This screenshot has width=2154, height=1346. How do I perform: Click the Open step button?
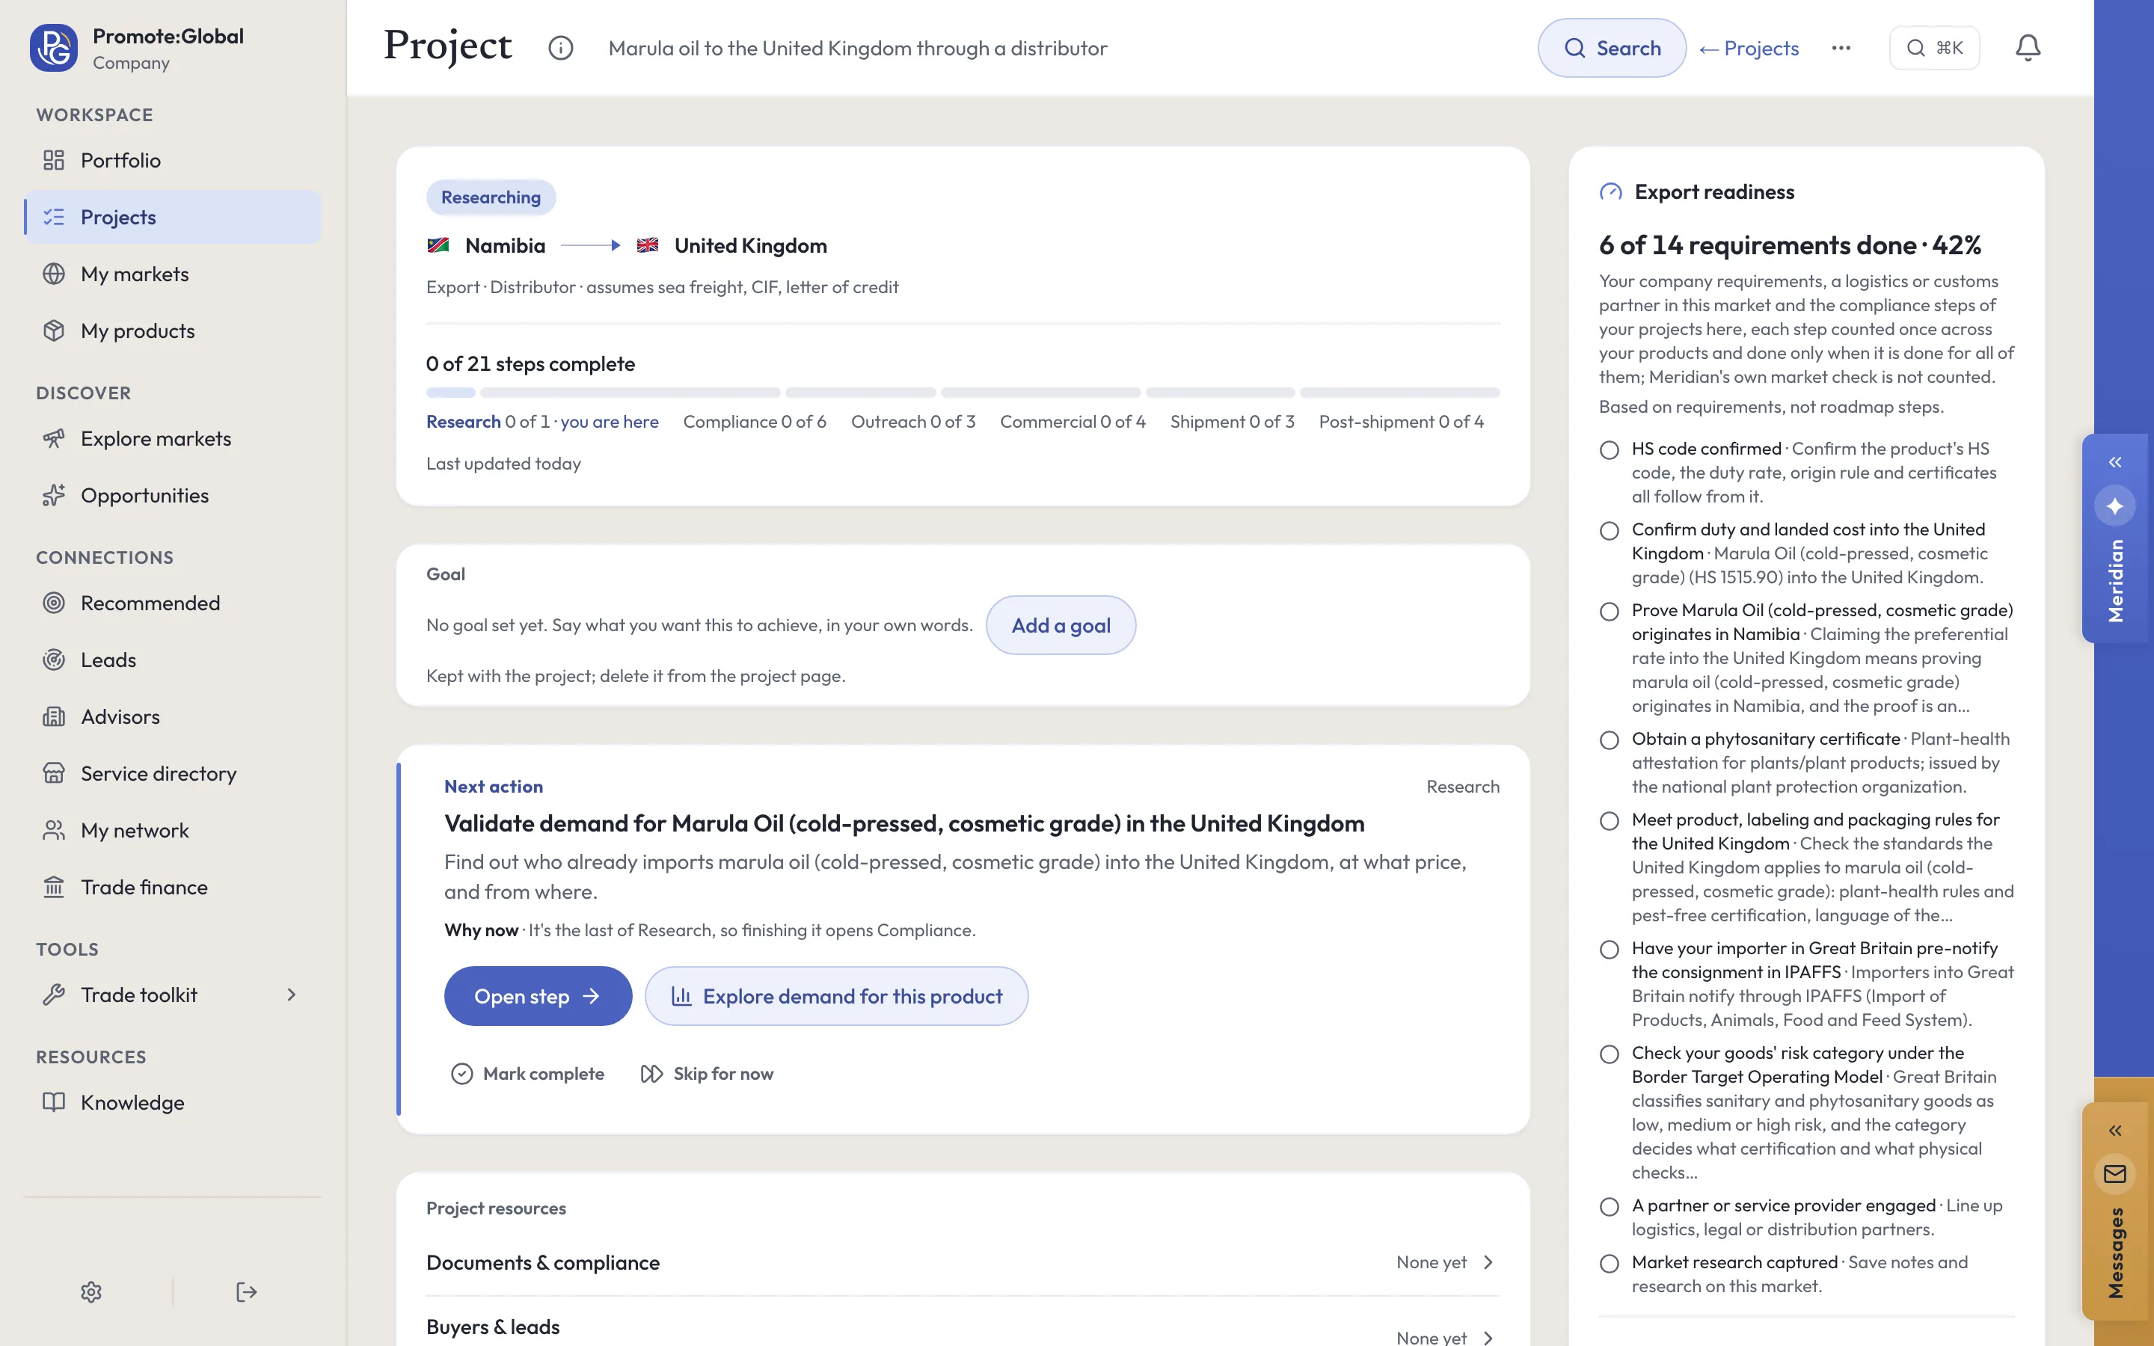pos(538,996)
